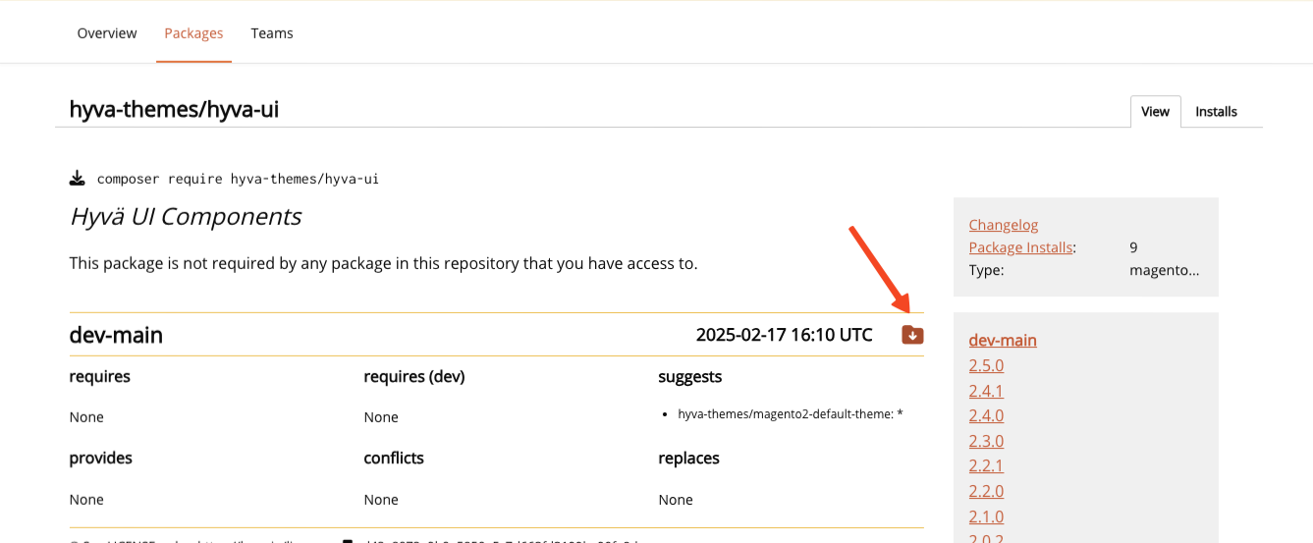
Task: Click the provides heading
Action: [100, 458]
